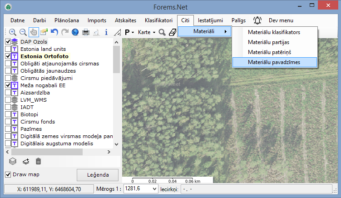This screenshot has height=198, width=341.
Task: Select the blue info identify tool
Action: pos(106,32)
